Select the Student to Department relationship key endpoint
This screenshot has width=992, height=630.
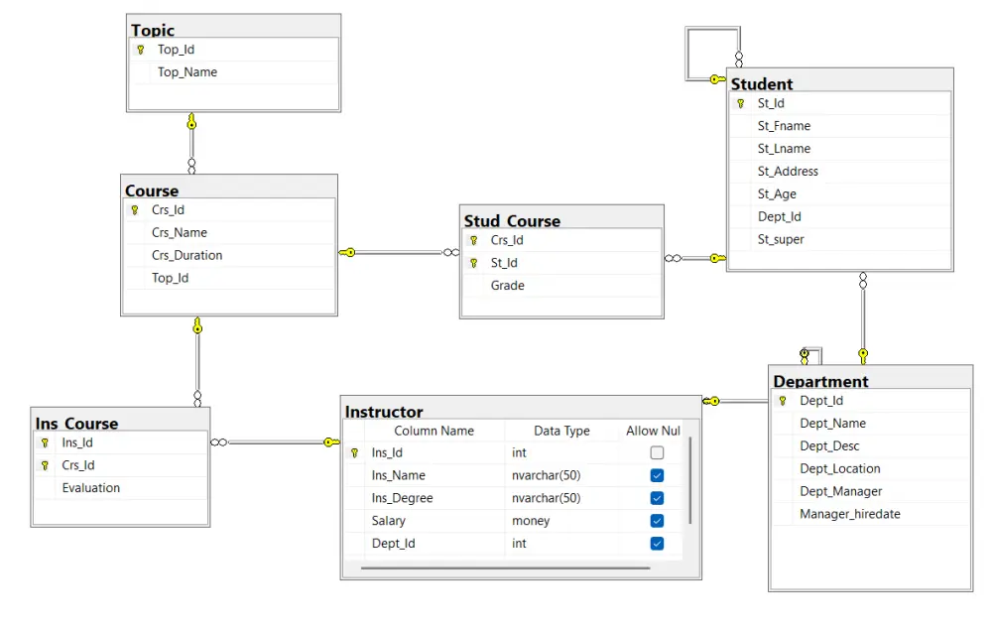pyautogui.click(x=863, y=356)
